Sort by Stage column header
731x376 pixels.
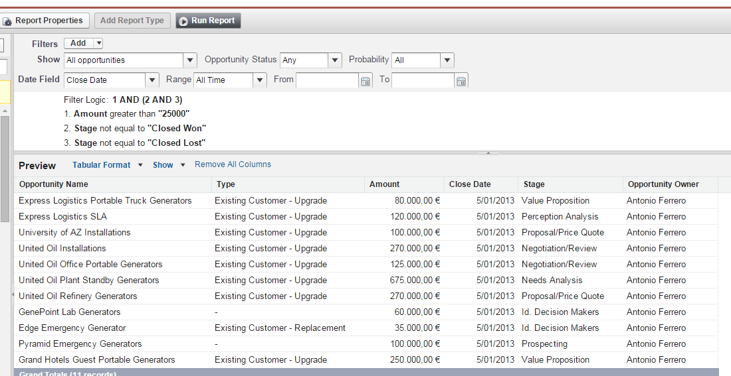click(571, 184)
